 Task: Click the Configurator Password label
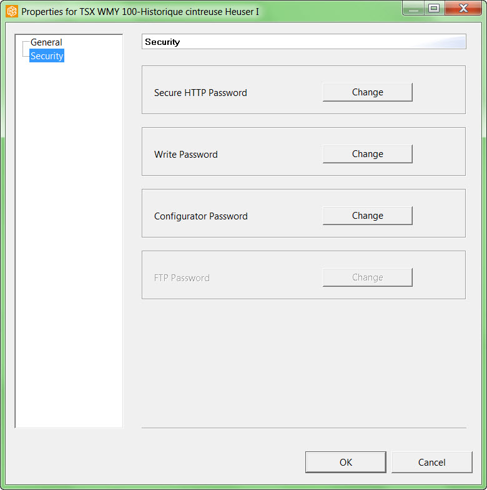(201, 216)
